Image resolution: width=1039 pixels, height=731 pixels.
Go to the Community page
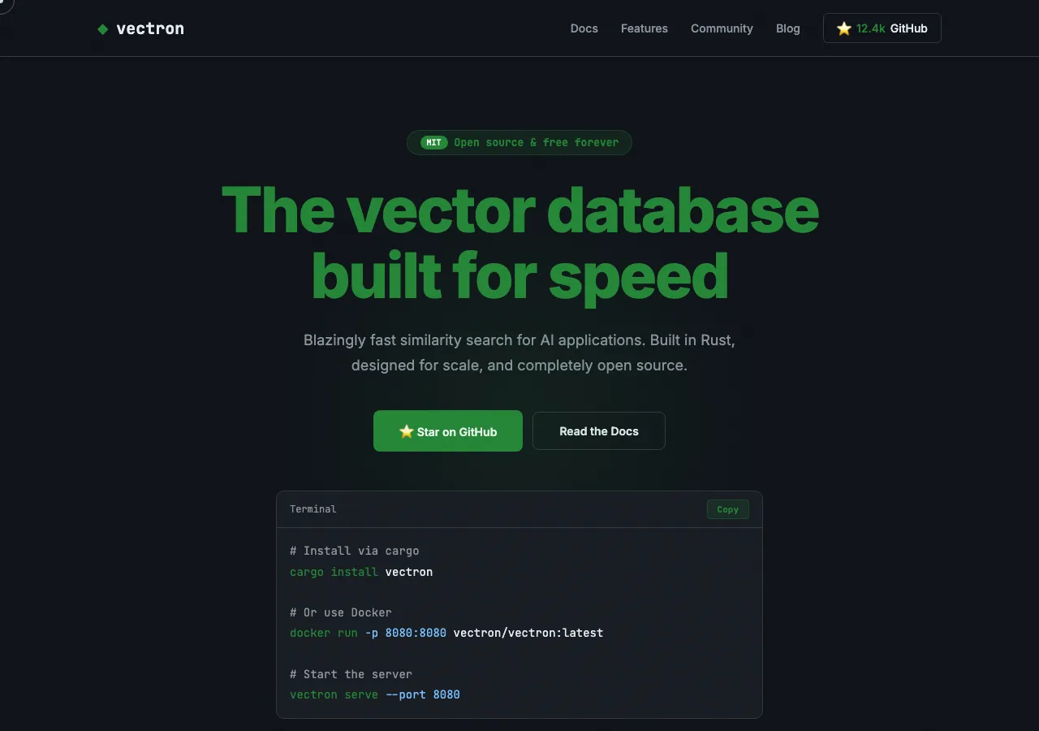[722, 28]
